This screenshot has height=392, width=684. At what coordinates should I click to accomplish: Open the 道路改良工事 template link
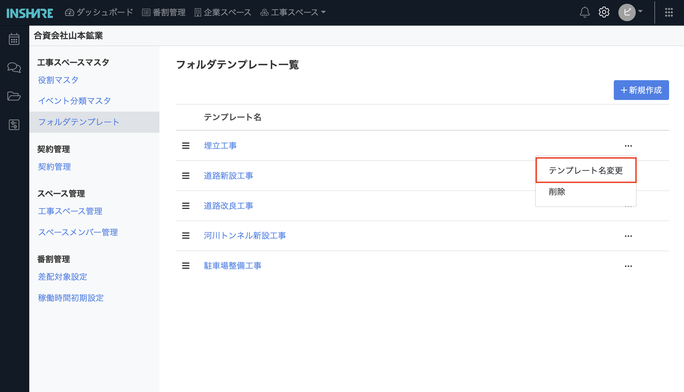tap(228, 206)
